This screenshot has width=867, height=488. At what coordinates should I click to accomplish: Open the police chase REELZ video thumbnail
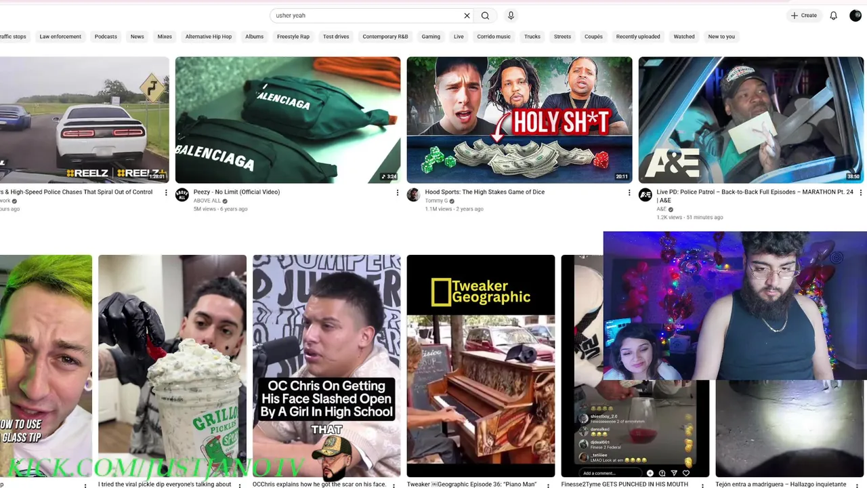[84, 120]
